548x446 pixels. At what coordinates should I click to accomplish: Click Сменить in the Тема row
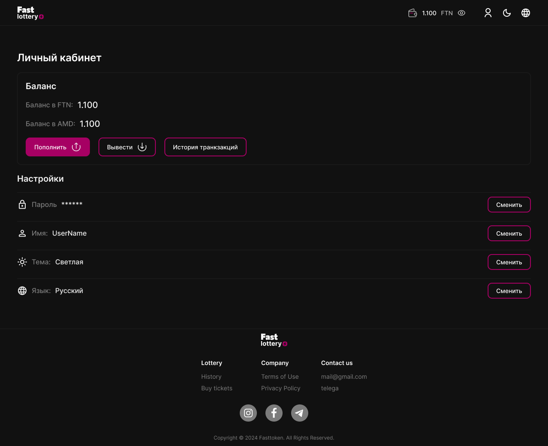pos(509,262)
